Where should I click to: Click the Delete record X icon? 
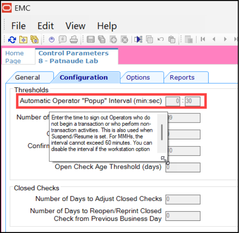pos(125,40)
